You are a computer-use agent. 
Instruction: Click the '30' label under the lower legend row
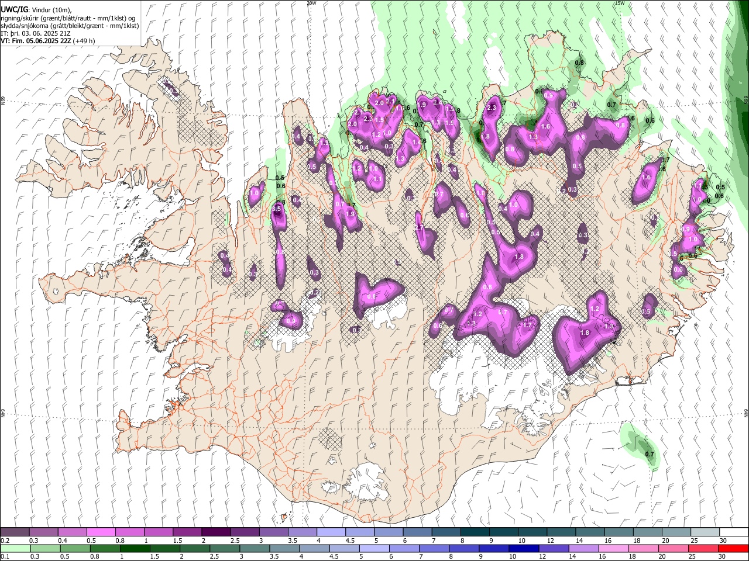(723, 556)
